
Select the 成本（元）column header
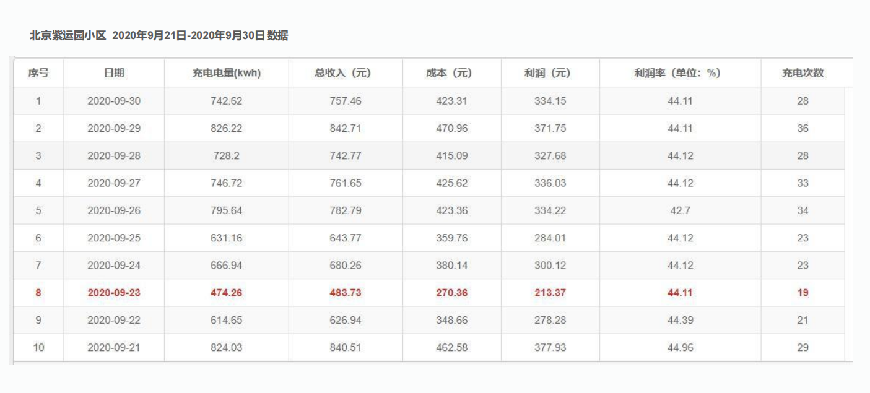point(451,73)
